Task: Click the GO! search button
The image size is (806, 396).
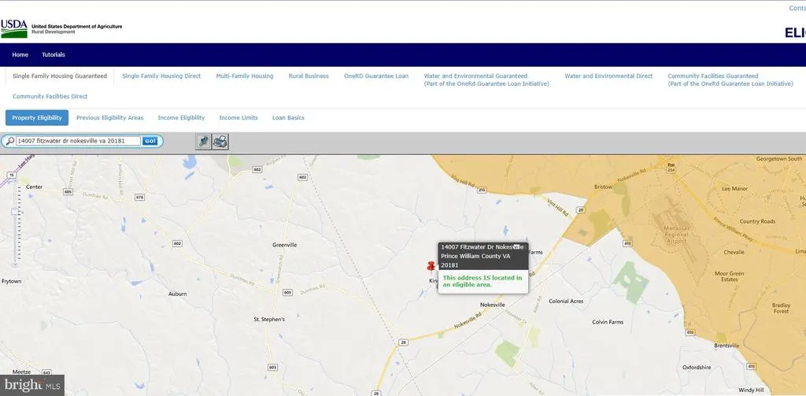Action: tap(150, 141)
